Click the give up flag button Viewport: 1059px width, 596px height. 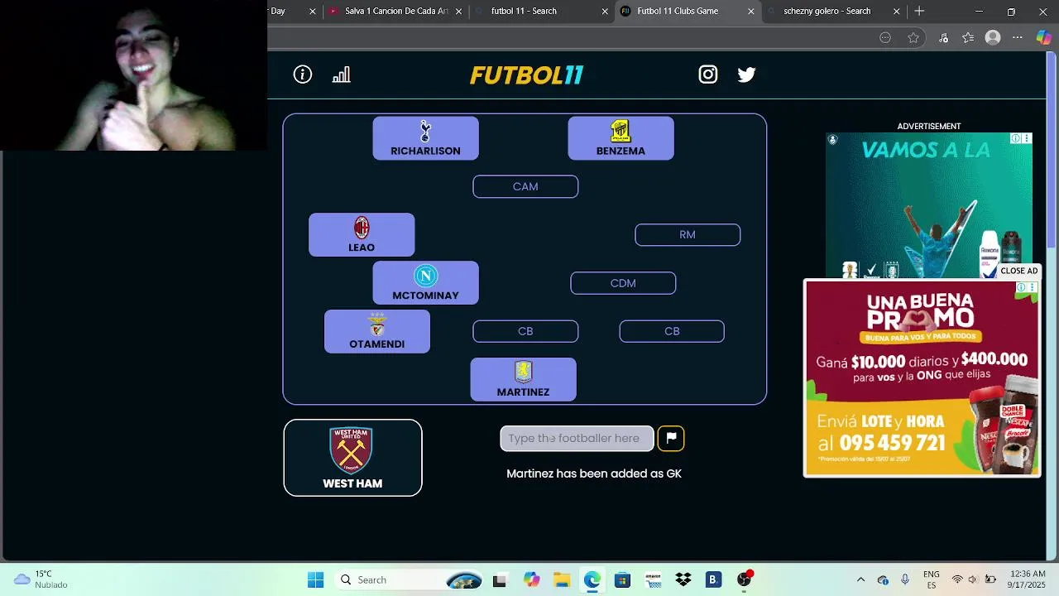tap(671, 438)
